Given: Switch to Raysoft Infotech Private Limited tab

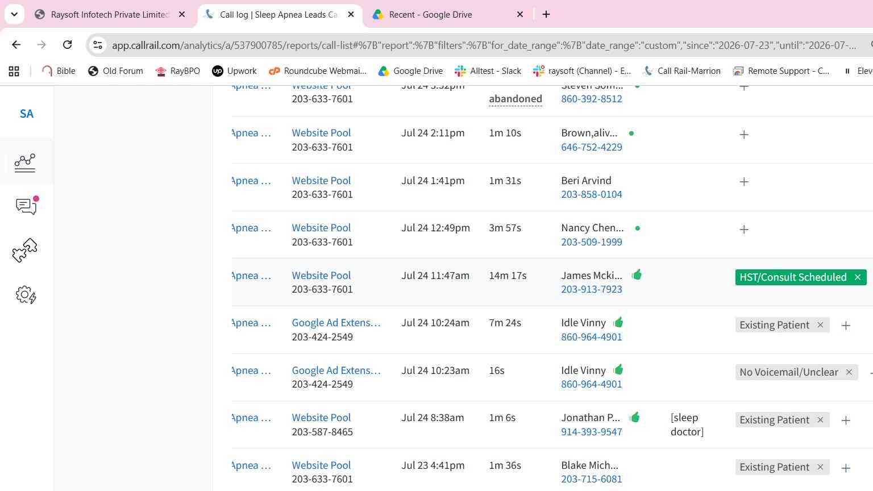Looking at the screenshot, I should tap(111, 14).
